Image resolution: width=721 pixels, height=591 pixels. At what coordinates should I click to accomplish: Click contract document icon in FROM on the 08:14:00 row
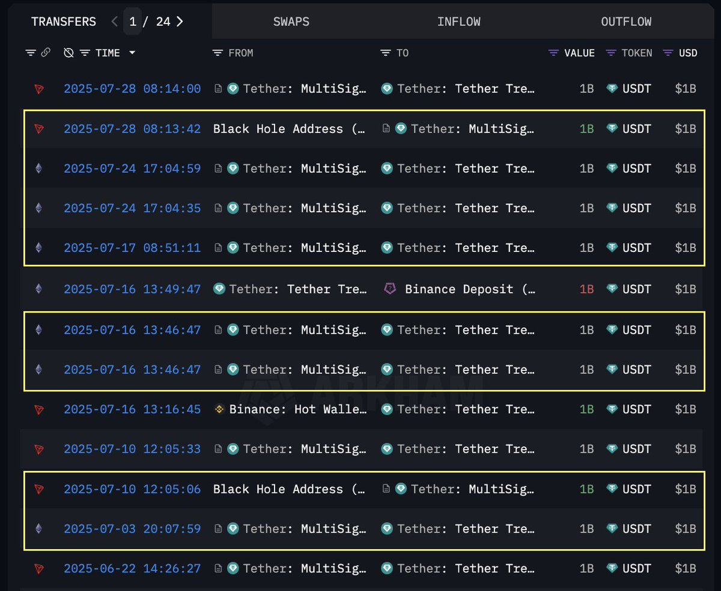tap(218, 89)
